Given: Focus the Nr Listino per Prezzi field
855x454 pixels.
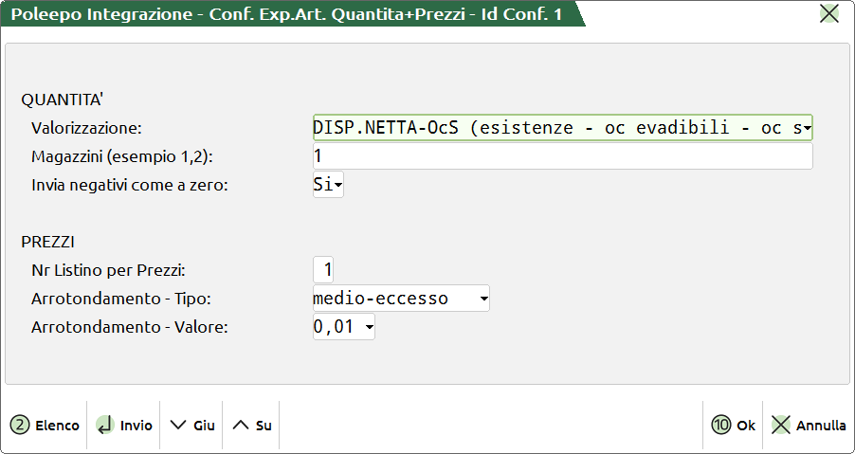Looking at the screenshot, I should coord(323,270).
